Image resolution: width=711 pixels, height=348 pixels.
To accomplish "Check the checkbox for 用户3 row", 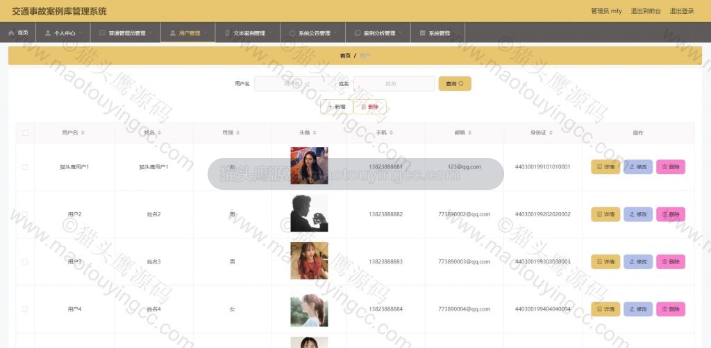I will [x=25, y=261].
